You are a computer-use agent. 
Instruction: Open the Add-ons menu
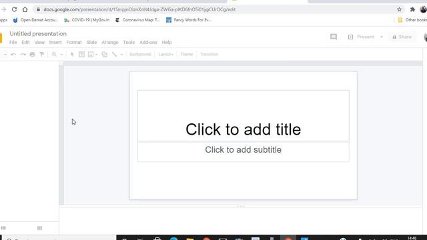(148, 43)
